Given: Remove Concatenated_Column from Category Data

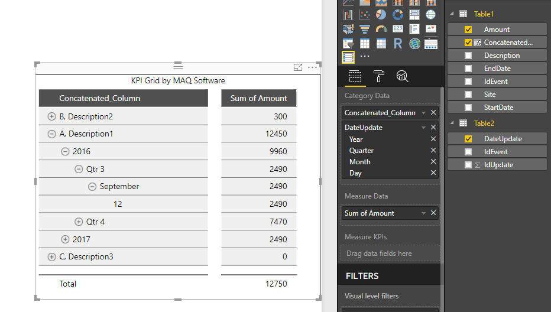Looking at the screenshot, I should pos(433,112).
